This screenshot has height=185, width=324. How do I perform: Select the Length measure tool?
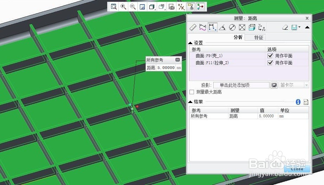[203, 27]
